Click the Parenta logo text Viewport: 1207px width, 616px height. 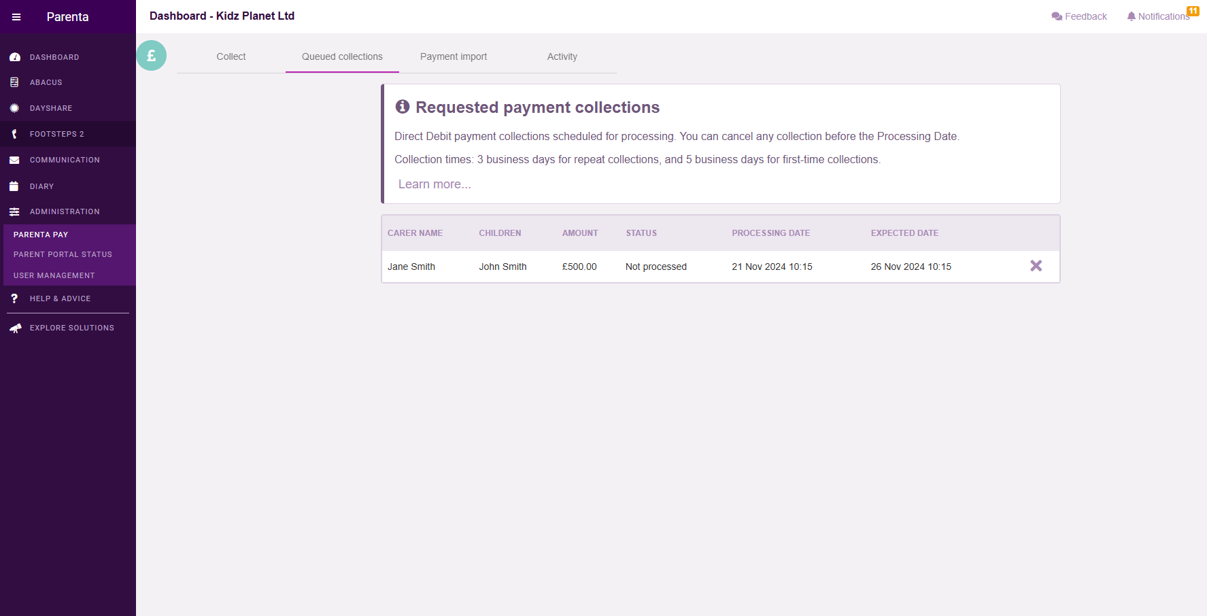[67, 17]
